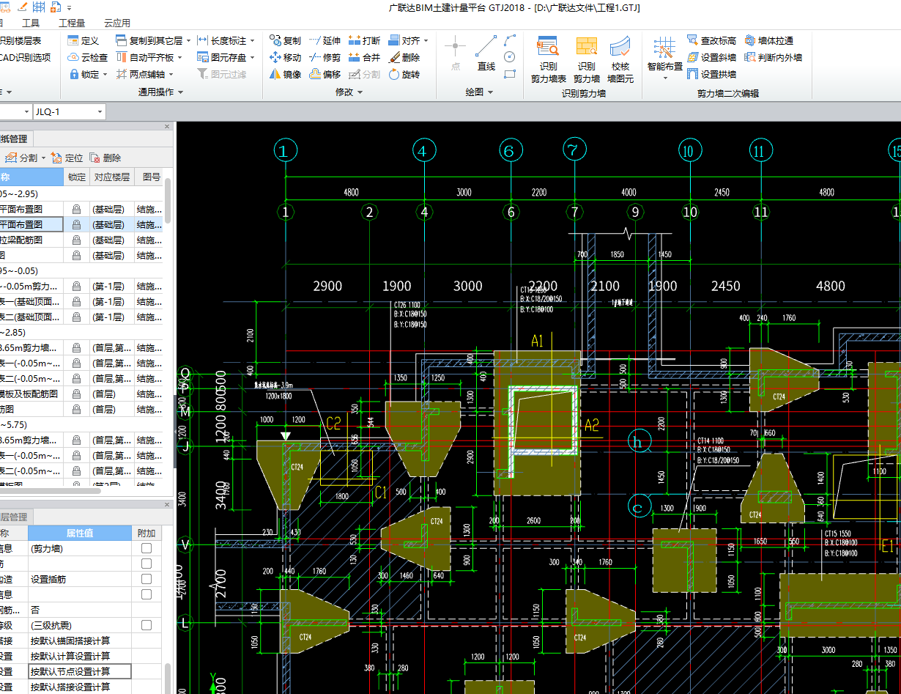Open the 工具 ribbon tab
The height and width of the screenshot is (694, 901).
(31, 23)
